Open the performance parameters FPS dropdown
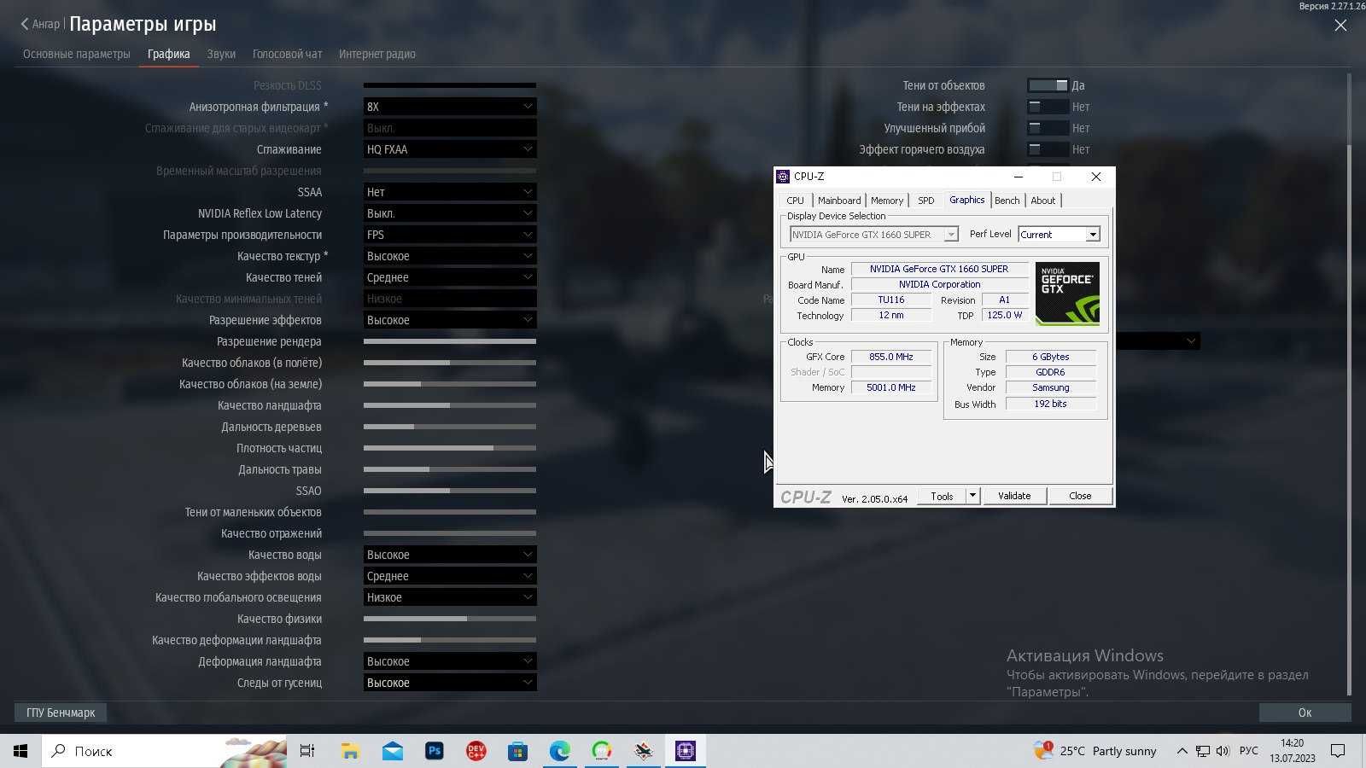Screen dimensions: 1366x768 pyautogui.click(x=450, y=235)
